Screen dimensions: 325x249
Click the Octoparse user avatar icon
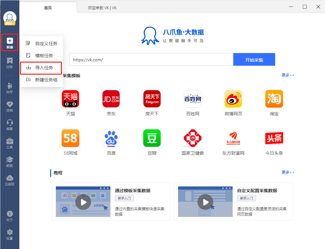(x=10, y=18)
